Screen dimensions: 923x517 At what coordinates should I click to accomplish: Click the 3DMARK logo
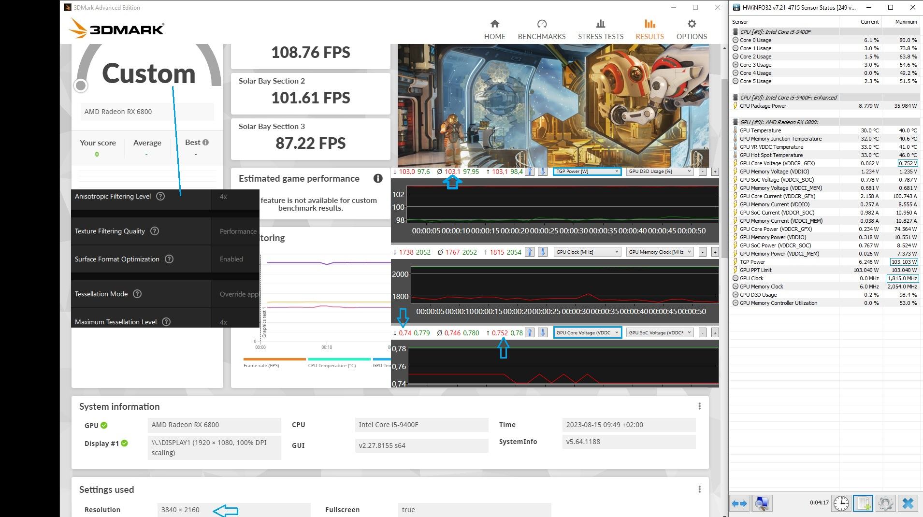(116, 29)
